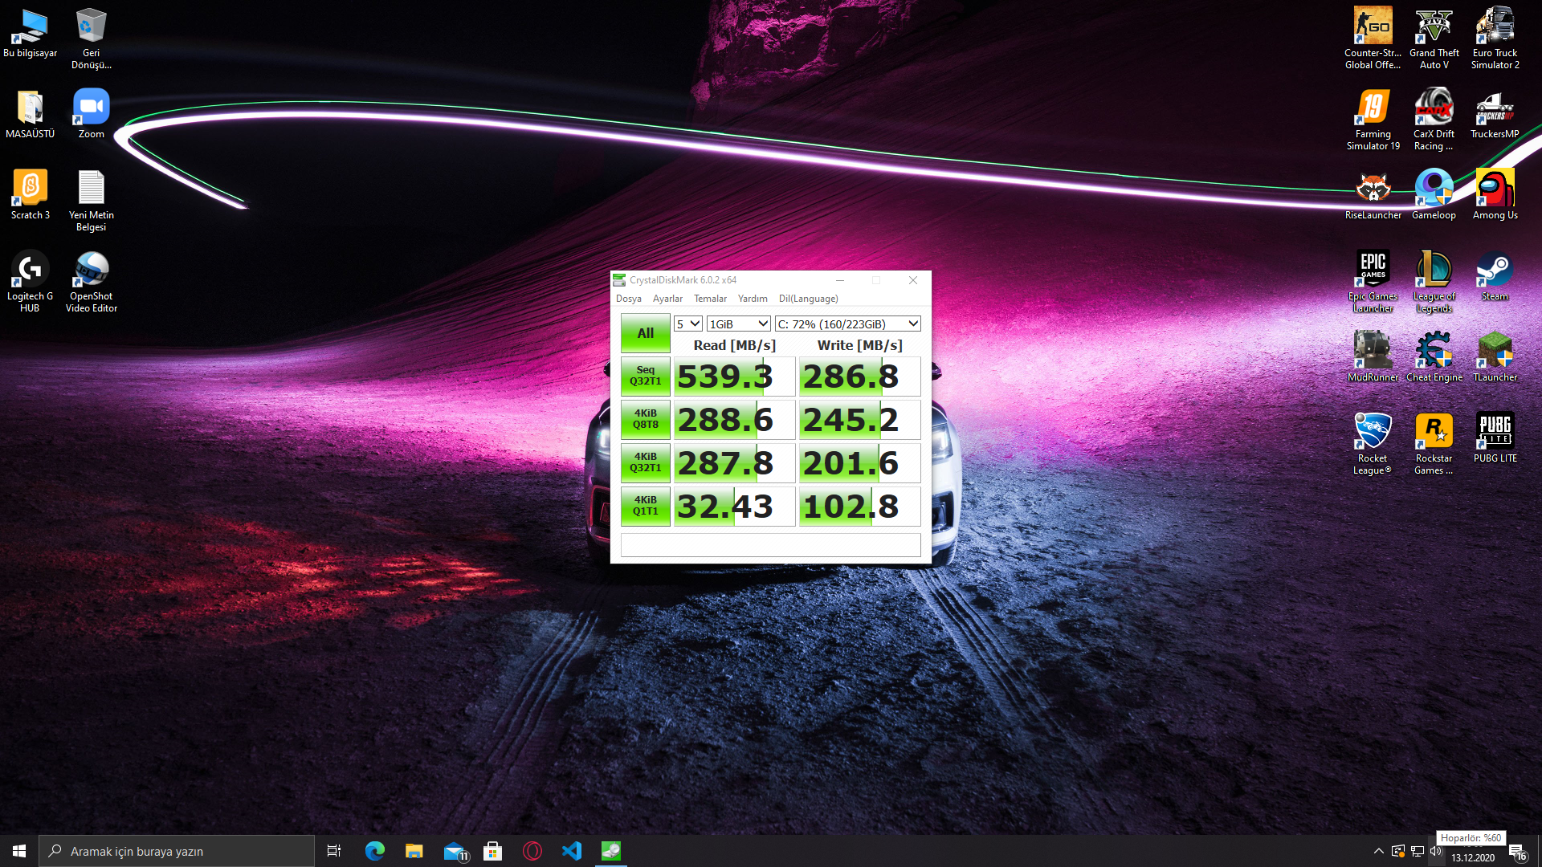Select the Yeni Metin Belgesi file
Screen dimensions: 1542x867
pyautogui.click(x=92, y=201)
